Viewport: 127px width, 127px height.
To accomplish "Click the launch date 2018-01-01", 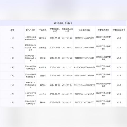I will coord(67,102).
